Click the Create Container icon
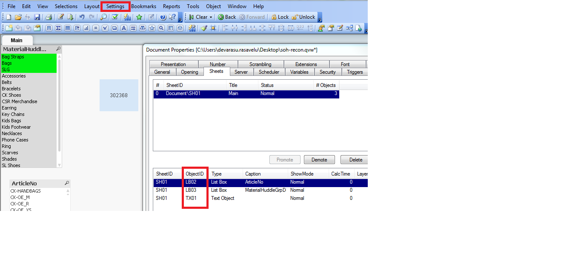Image resolution: width=561 pixels, height=277 pixels. (x=171, y=28)
